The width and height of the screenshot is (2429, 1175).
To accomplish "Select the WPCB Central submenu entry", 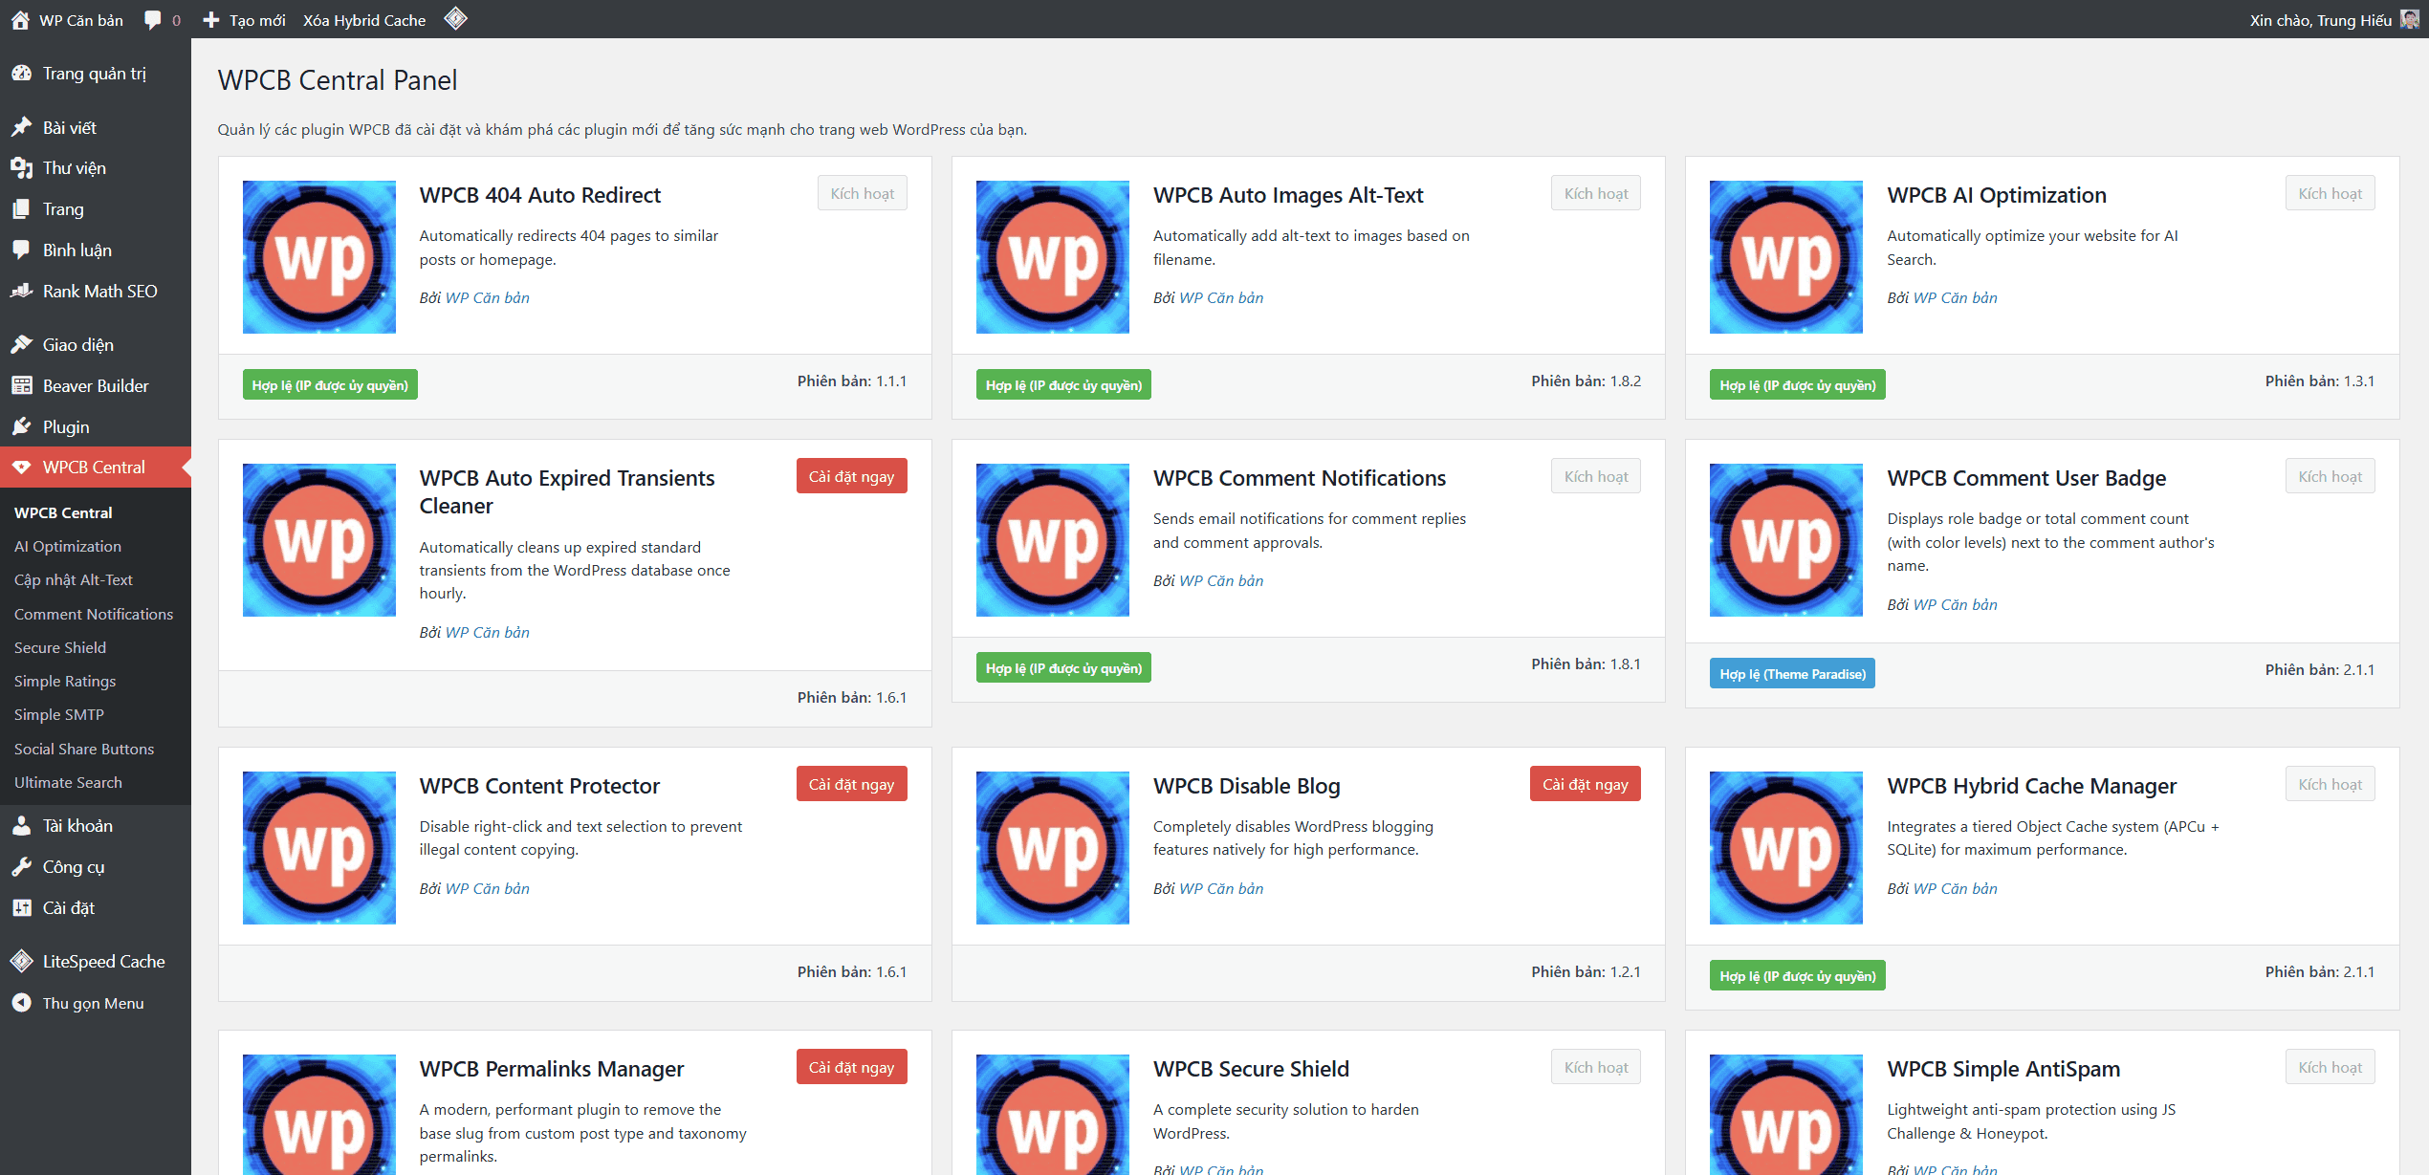I will coord(63,512).
